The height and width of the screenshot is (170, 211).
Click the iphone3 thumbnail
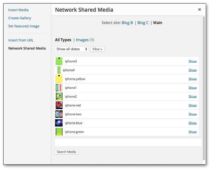click(x=59, y=61)
